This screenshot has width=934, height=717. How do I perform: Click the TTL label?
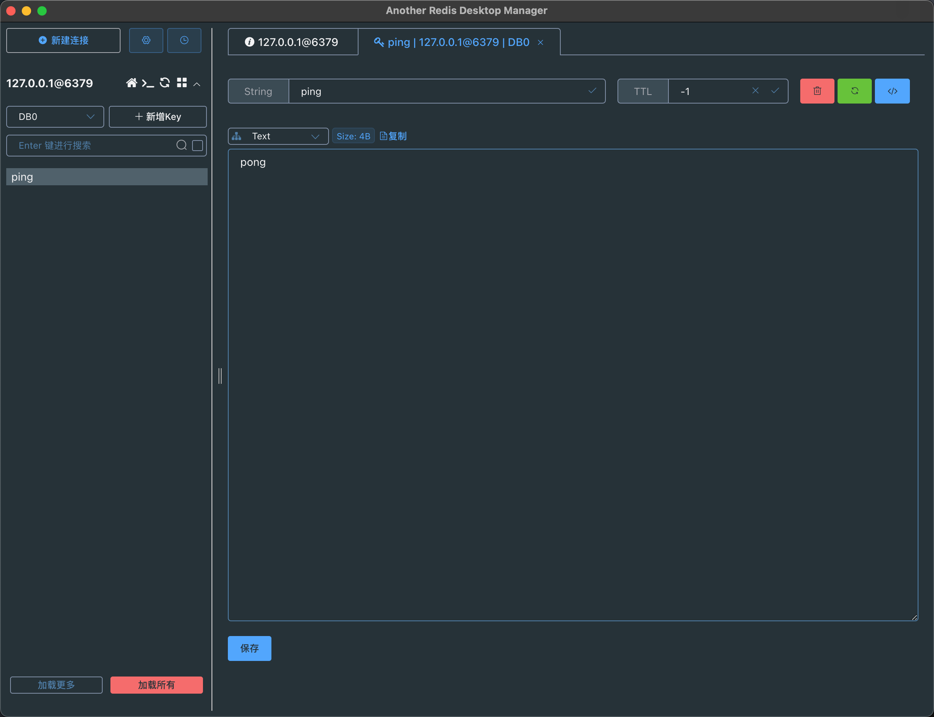(643, 91)
